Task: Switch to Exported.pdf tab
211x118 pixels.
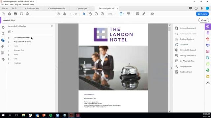Action: [x=82, y=8]
